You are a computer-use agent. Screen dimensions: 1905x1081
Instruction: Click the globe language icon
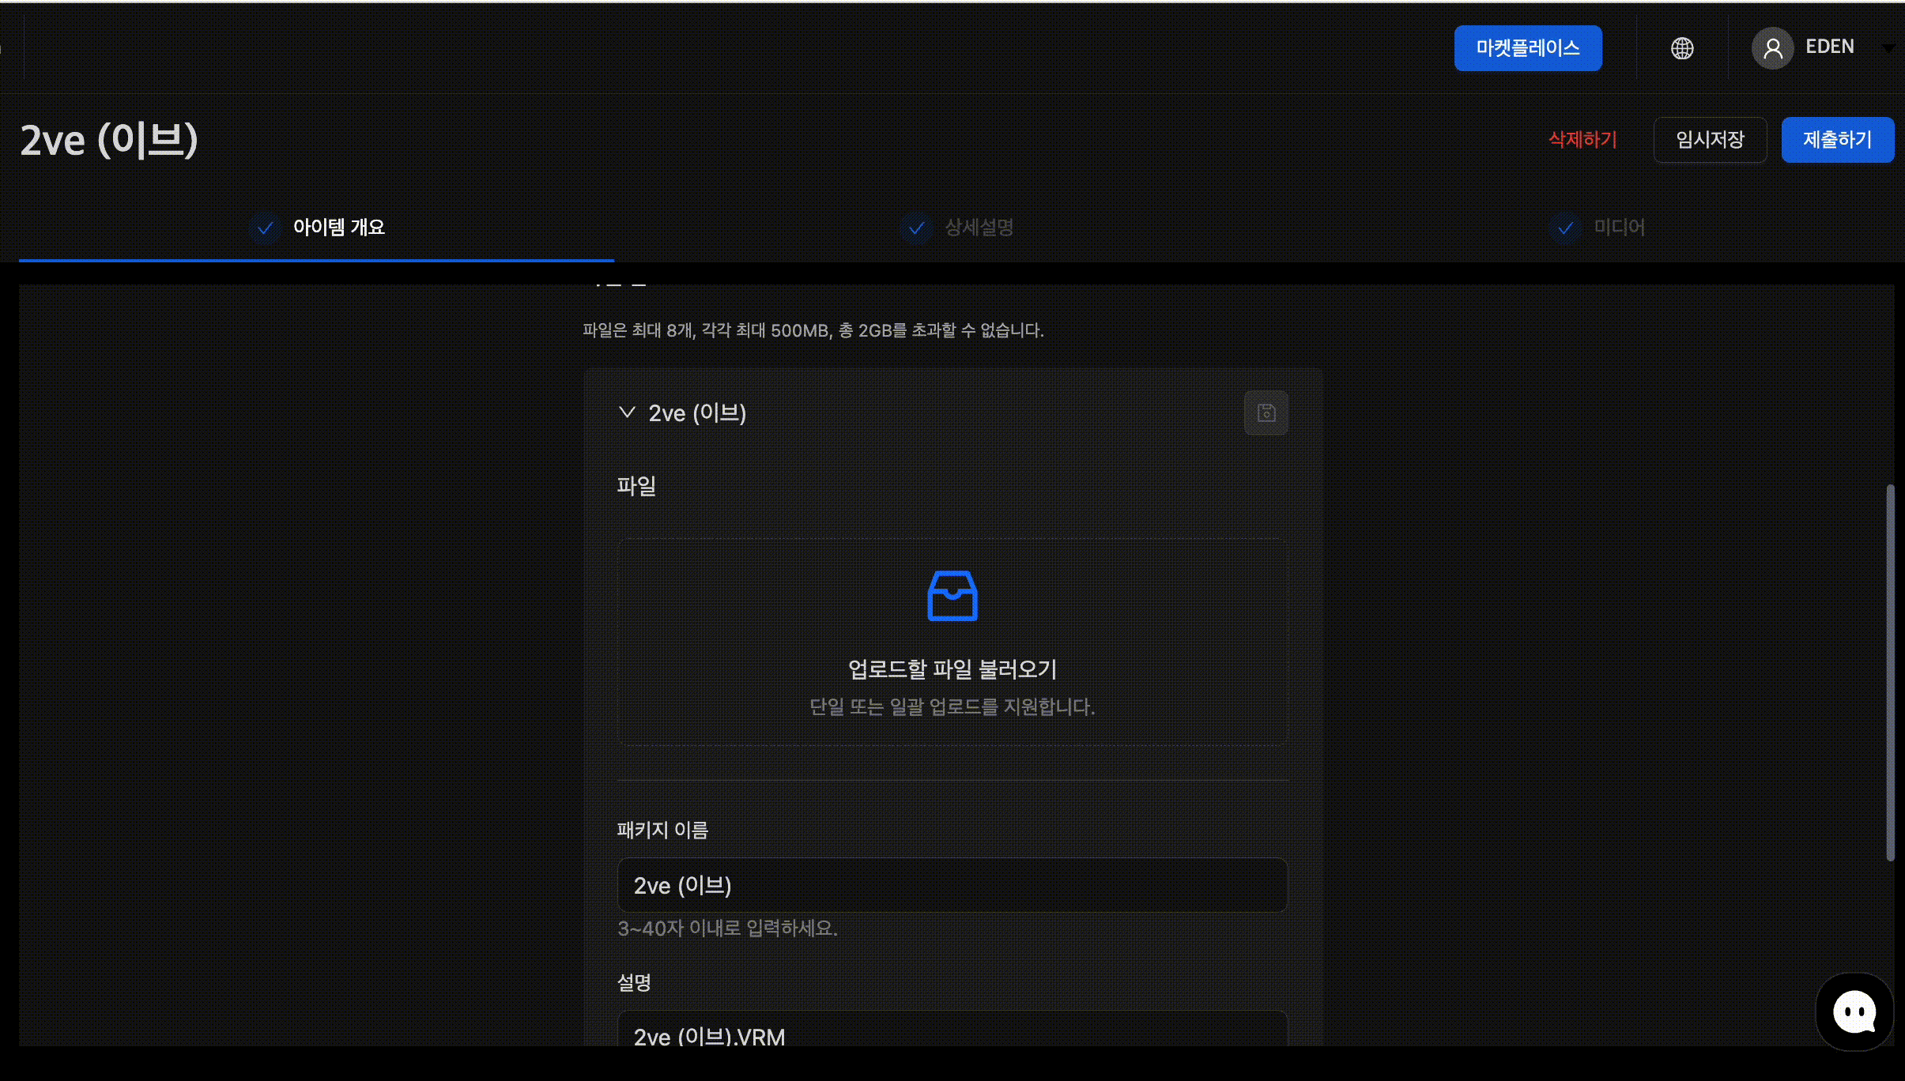pyautogui.click(x=1681, y=48)
